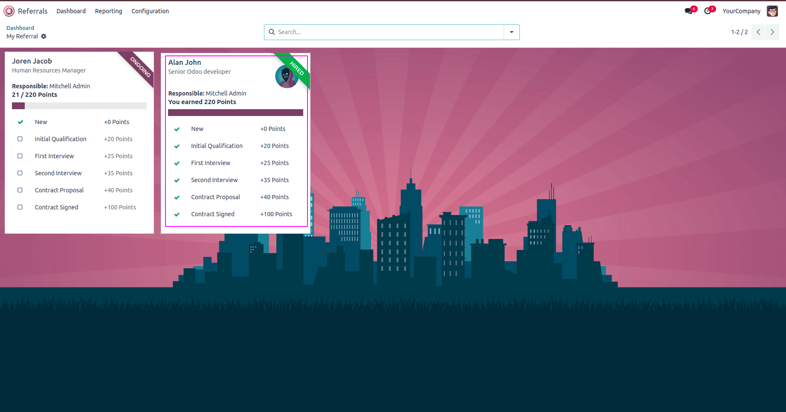Click the Referrals app title

click(33, 11)
